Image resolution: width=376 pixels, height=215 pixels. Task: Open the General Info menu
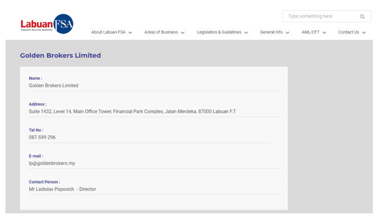(271, 32)
